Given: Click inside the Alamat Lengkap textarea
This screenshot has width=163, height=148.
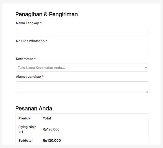Looking at the screenshot, I should (82, 87).
